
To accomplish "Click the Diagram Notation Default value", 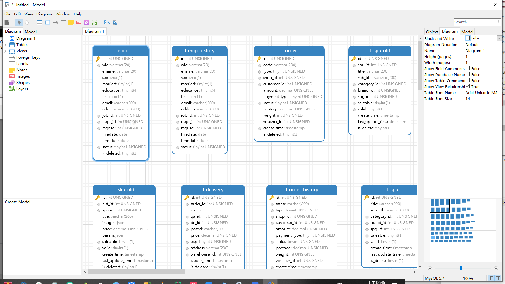I will point(472,45).
